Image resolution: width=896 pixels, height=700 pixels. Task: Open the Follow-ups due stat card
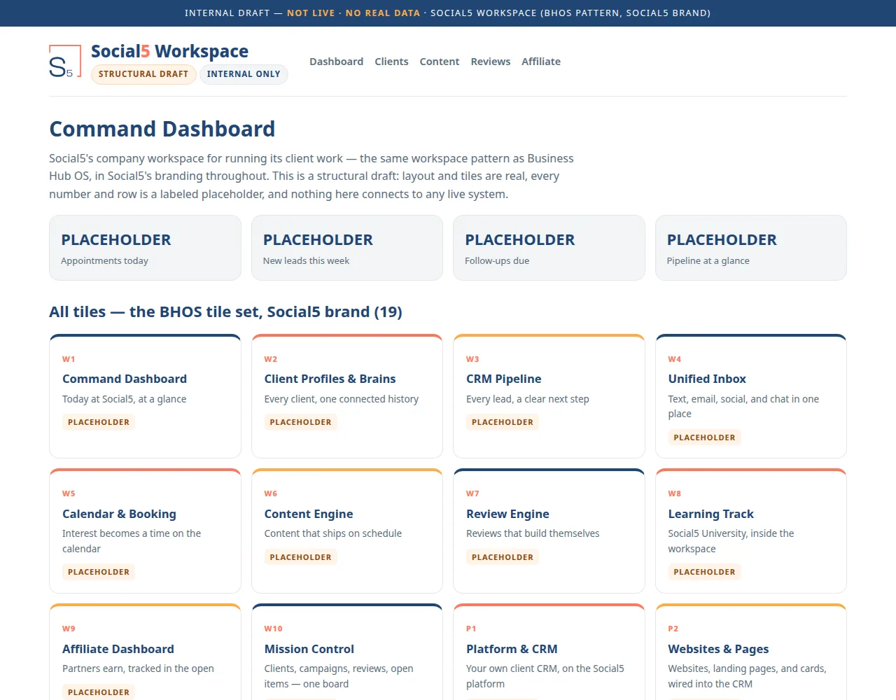tap(549, 248)
